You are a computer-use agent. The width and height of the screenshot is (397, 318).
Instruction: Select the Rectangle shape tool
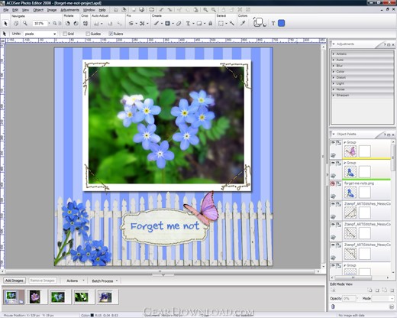coord(199,24)
